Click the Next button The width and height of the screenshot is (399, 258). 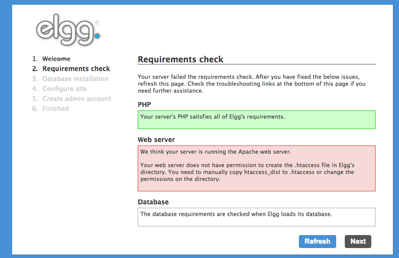pos(358,241)
